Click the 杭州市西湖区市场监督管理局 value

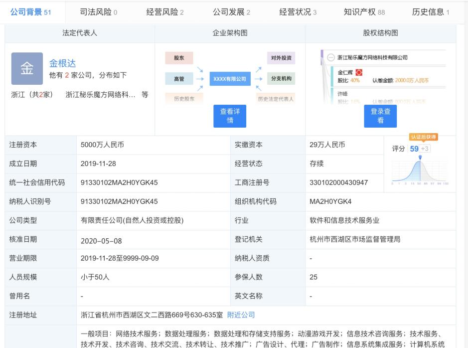[x=355, y=239]
